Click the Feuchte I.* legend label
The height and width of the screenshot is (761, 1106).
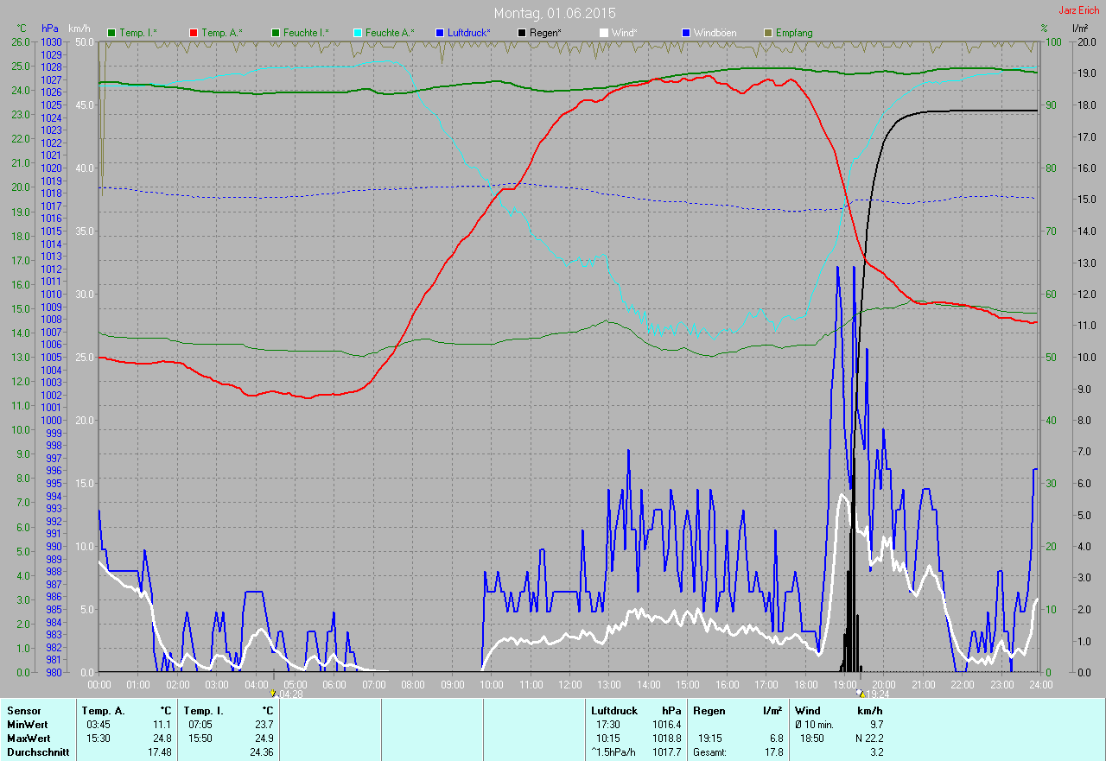click(306, 33)
